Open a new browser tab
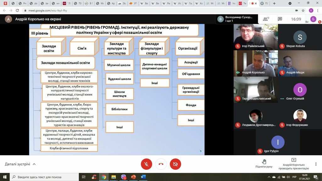 click(x=274, y=3)
